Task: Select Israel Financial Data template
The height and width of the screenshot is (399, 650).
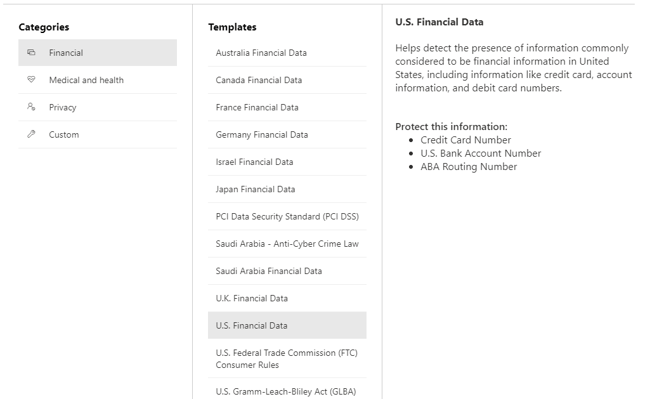Action: click(x=287, y=162)
